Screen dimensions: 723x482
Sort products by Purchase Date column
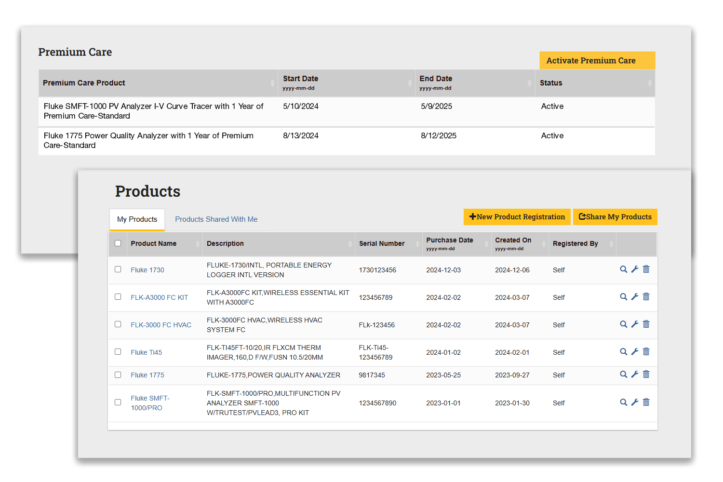click(486, 244)
